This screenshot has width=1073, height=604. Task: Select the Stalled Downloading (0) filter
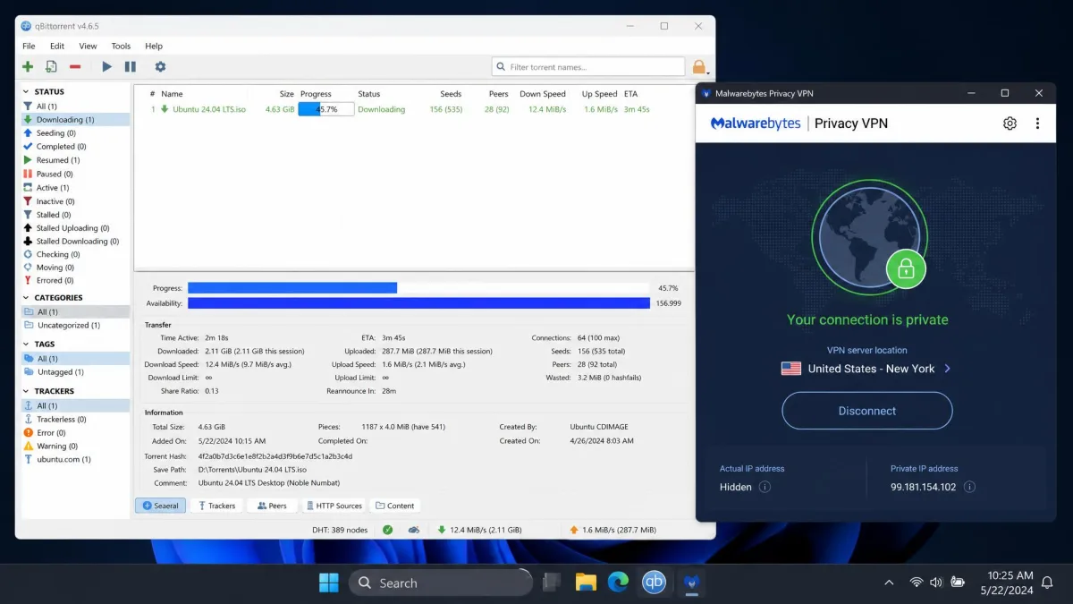77,241
